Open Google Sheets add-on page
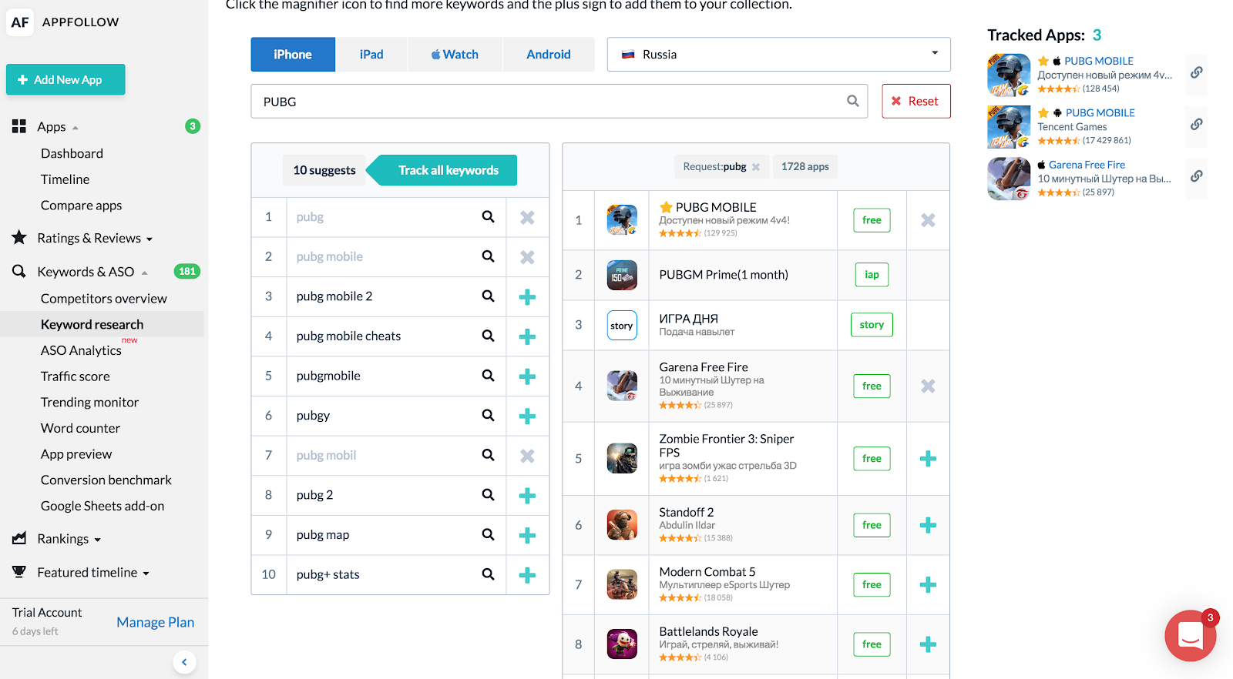 [102, 506]
